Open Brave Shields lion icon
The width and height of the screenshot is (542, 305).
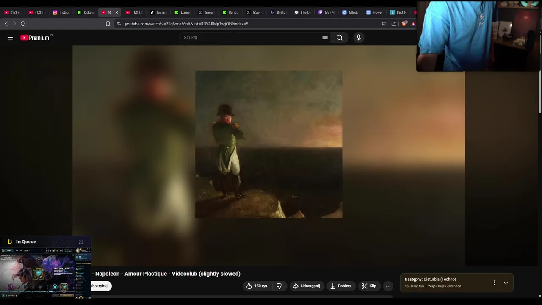coord(404,24)
